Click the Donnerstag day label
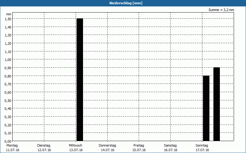246x153 pixels. pos(107,146)
